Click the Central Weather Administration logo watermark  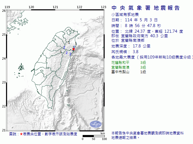tap(96, 124)
